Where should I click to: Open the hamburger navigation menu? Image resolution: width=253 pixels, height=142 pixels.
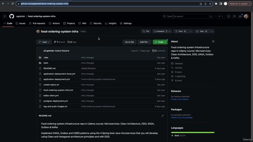tap(5, 16)
